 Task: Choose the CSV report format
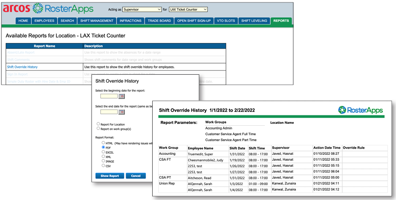104,165
